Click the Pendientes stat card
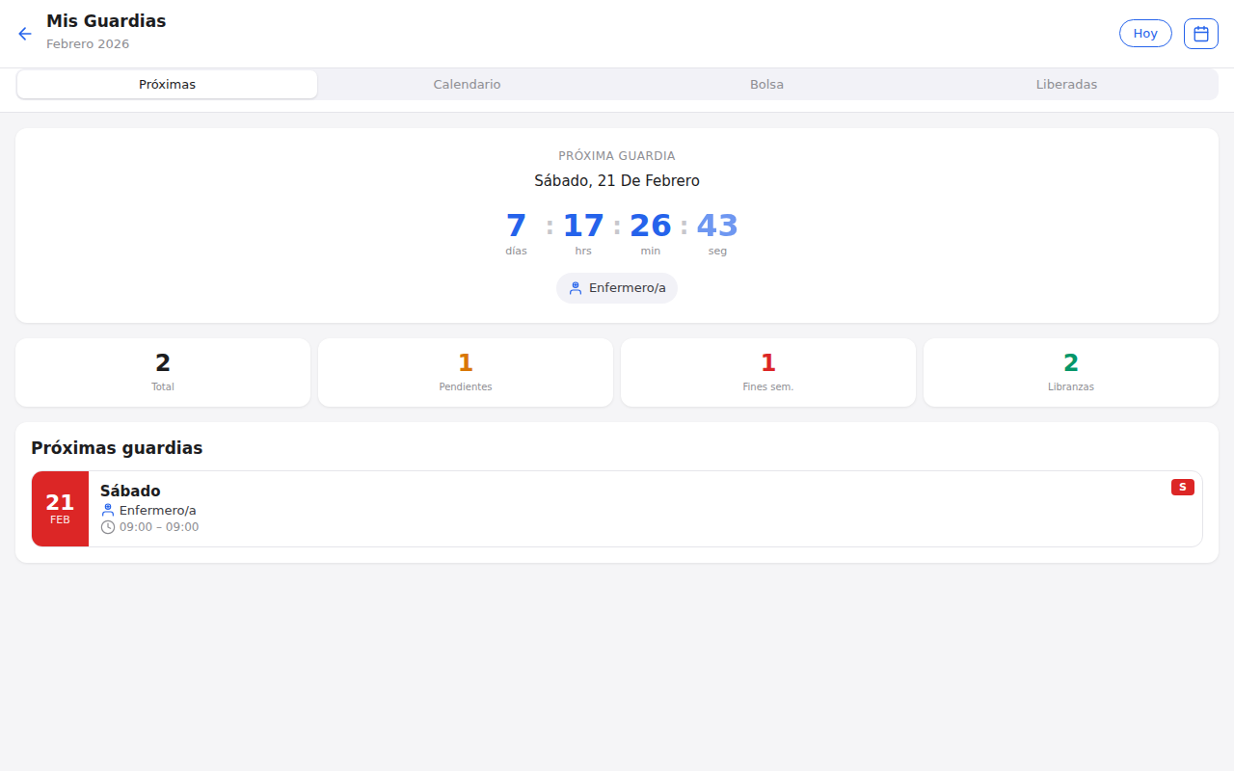 click(466, 372)
